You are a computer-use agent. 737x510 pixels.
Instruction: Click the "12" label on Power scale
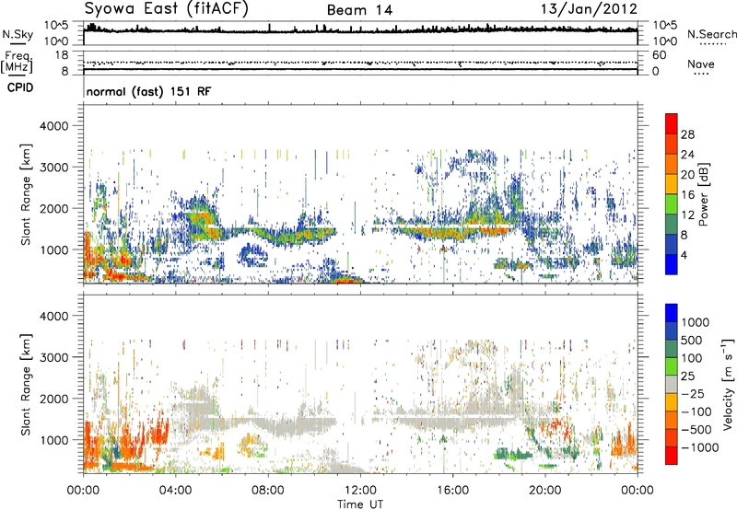click(x=687, y=215)
